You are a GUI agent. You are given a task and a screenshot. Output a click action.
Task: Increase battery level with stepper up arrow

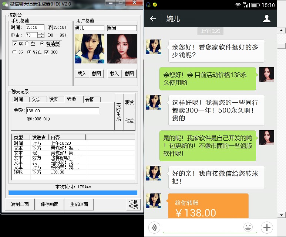(x=41, y=34)
